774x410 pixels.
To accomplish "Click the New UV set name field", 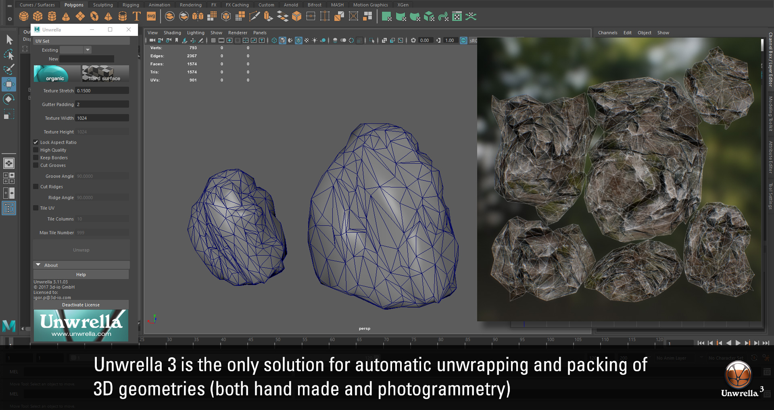I will [87, 59].
